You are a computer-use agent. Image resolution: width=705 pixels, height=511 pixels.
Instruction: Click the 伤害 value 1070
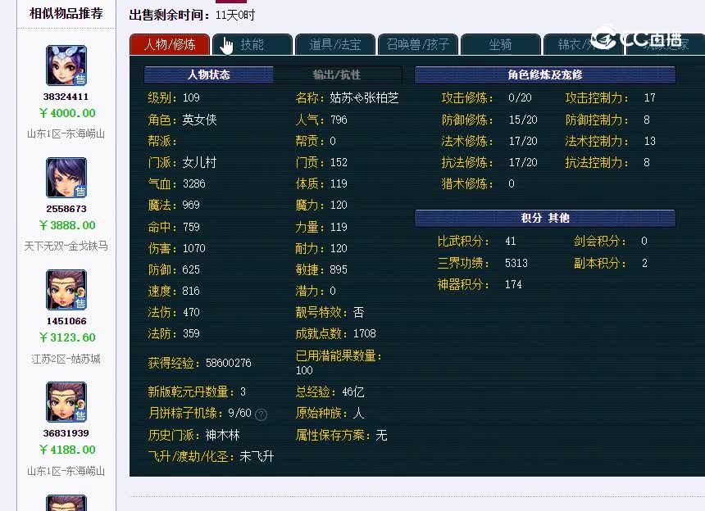193,248
